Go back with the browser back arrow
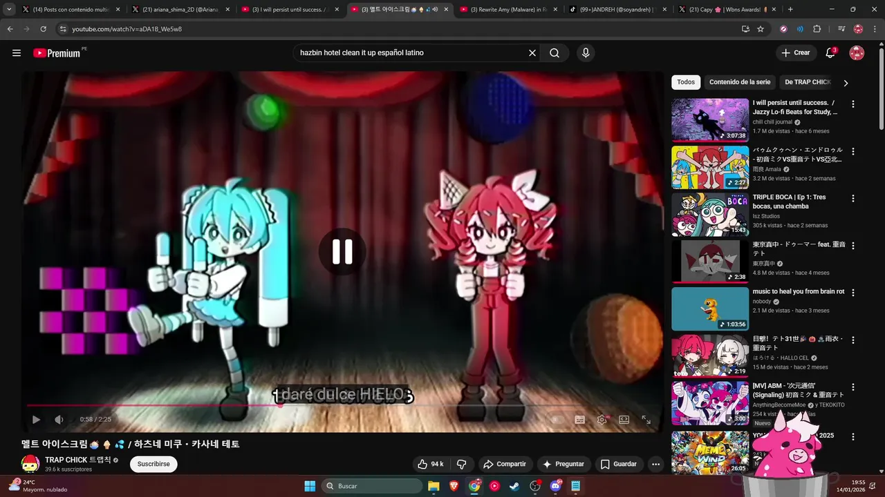 tap(10, 29)
